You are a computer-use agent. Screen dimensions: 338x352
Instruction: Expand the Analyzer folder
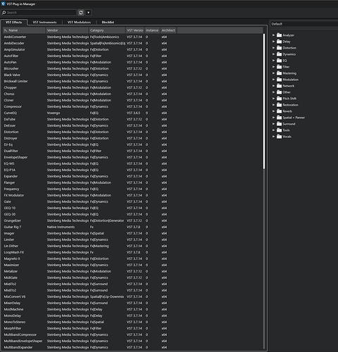coord(273,35)
